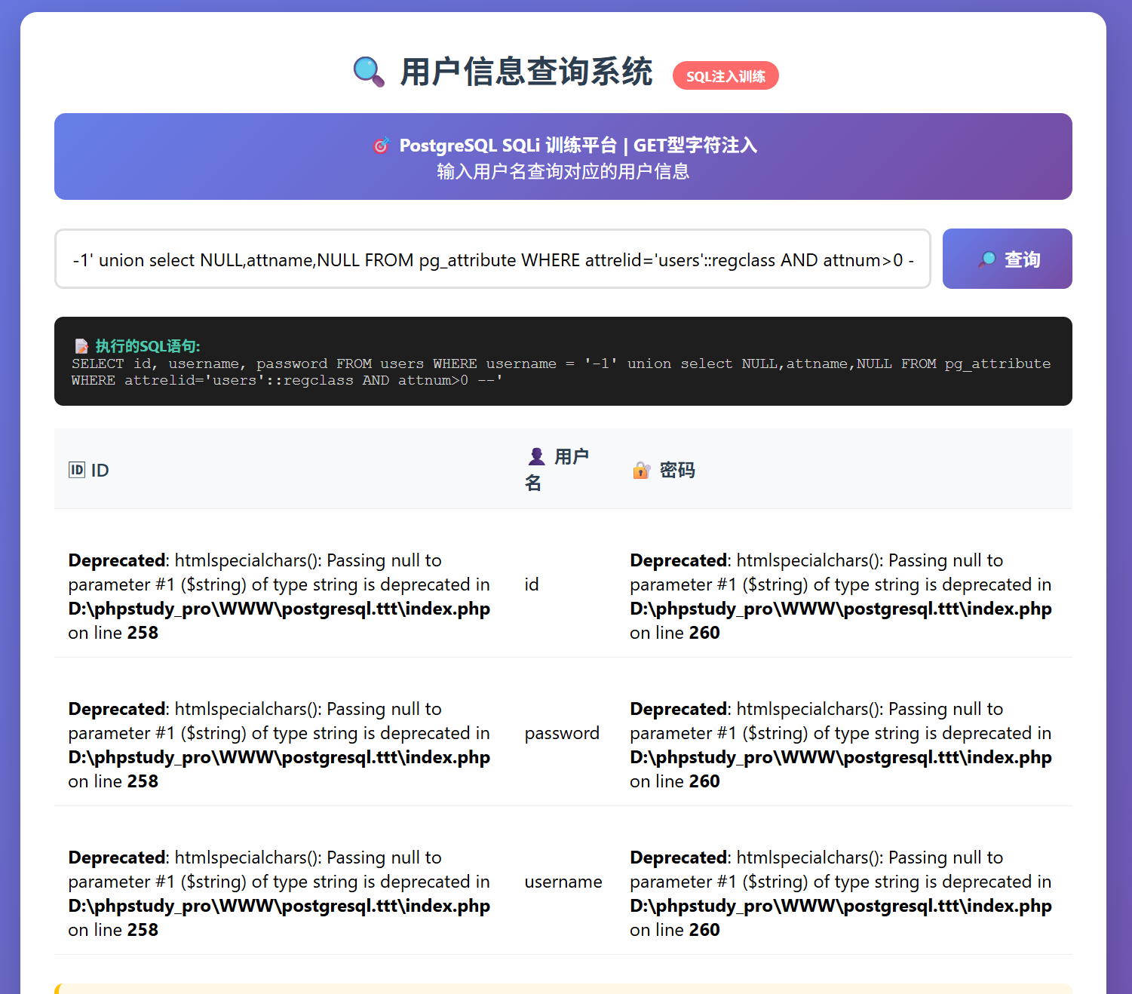This screenshot has width=1132, height=994.
Task: Click the 查询 search button
Action: pos(1007,259)
